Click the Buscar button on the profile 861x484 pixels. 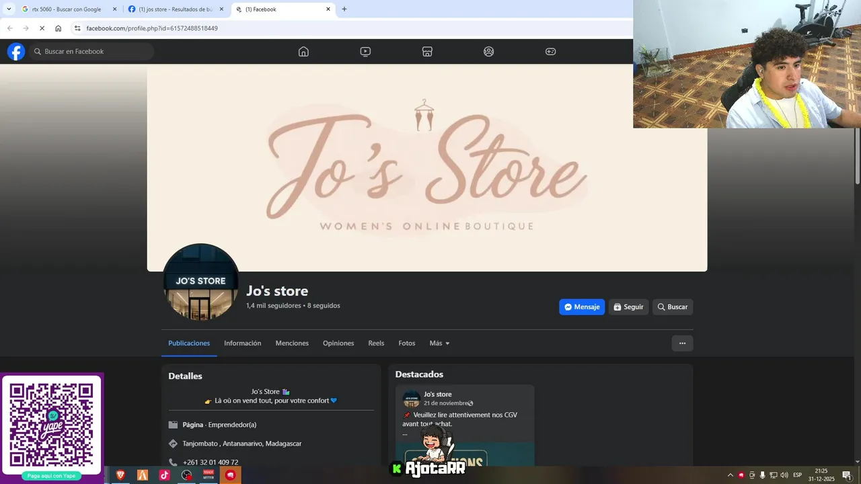click(x=673, y=307)
